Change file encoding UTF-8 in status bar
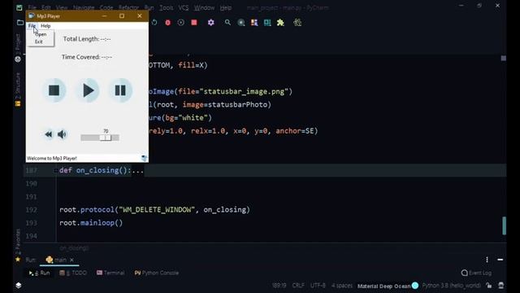Screen dimensions: 520x293 tap(318, 286)
